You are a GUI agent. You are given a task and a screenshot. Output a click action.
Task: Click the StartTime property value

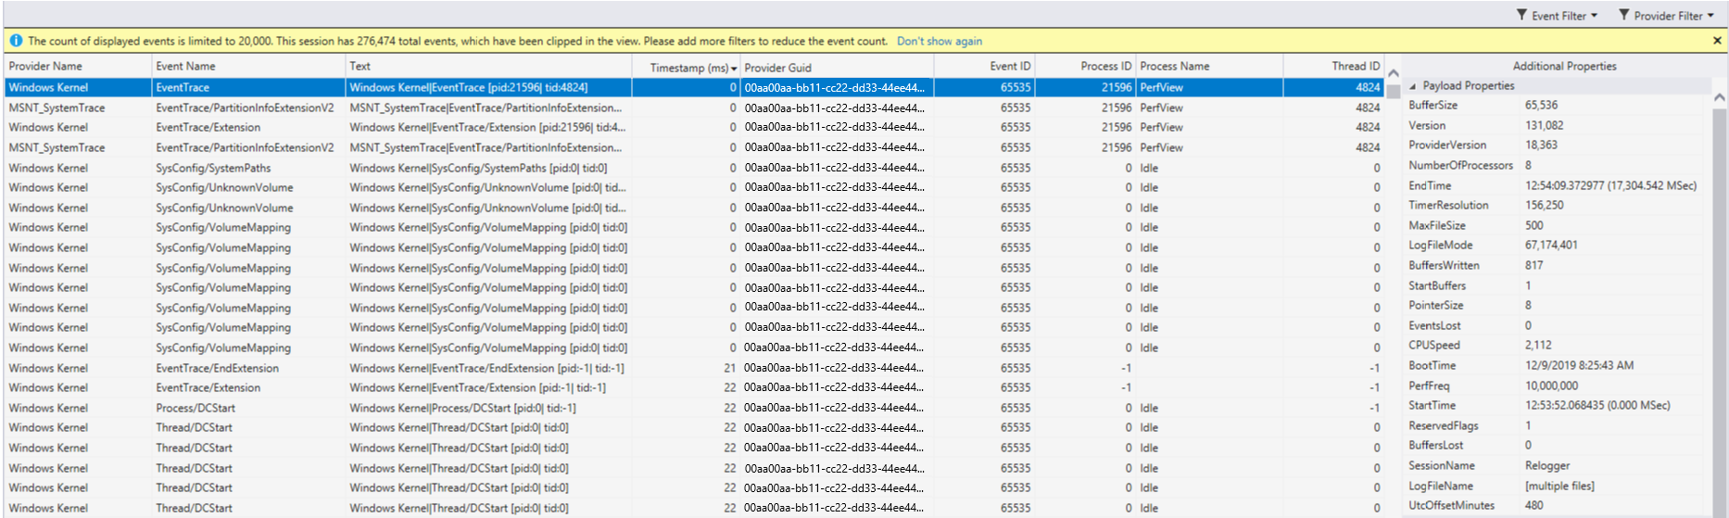(1597, 406)
